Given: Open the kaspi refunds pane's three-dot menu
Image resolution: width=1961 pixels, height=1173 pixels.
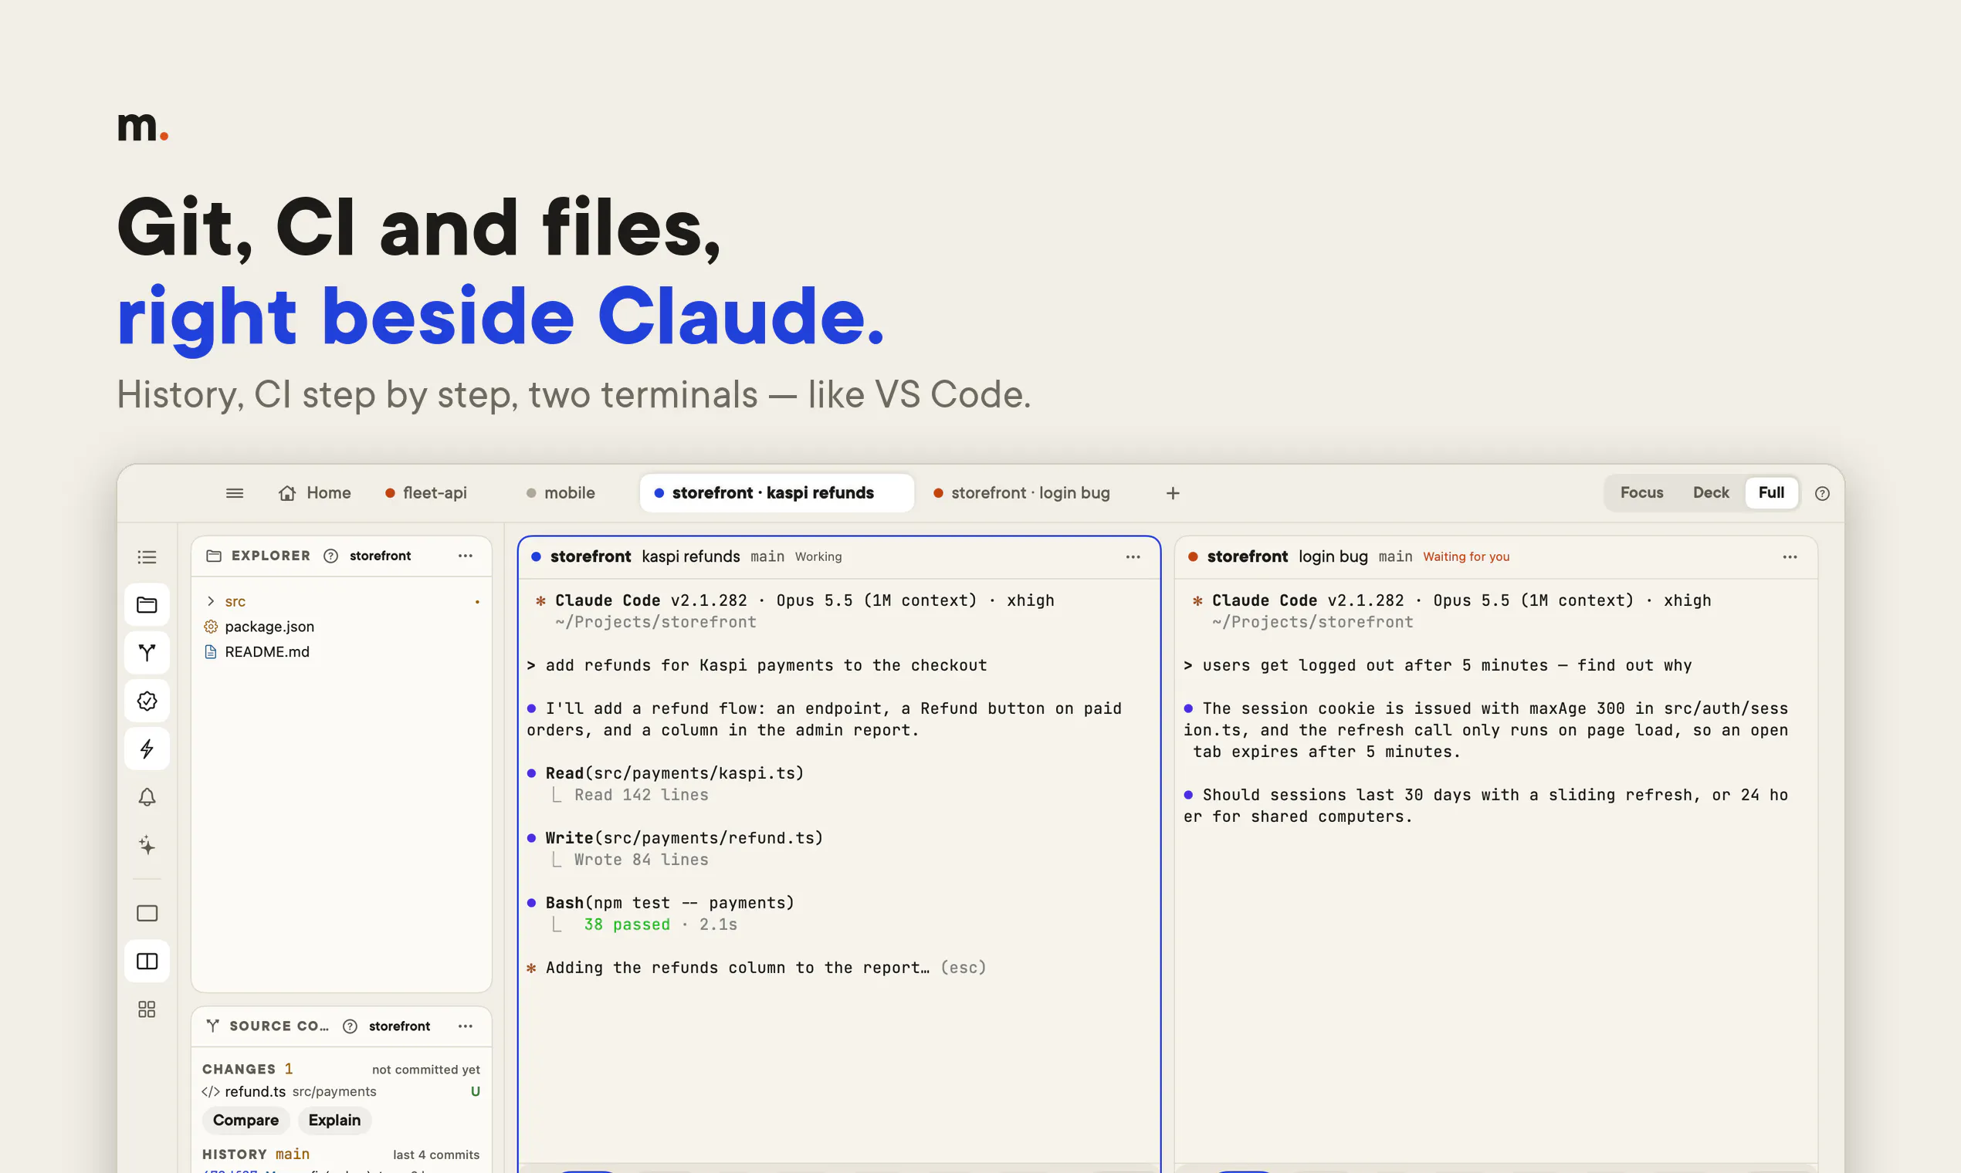Looking at the screenshot, I should tap(1133, 556).
